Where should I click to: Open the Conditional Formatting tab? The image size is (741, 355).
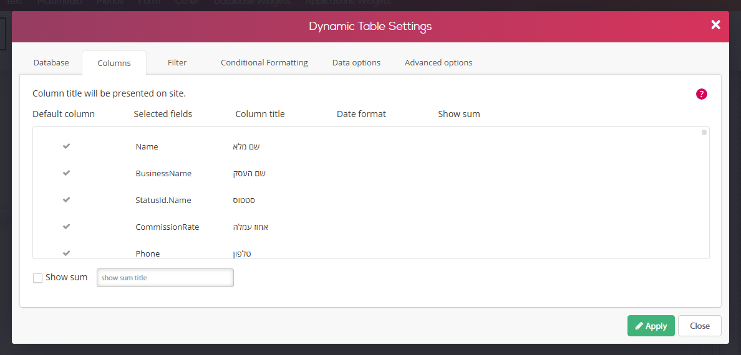[264, 62]
